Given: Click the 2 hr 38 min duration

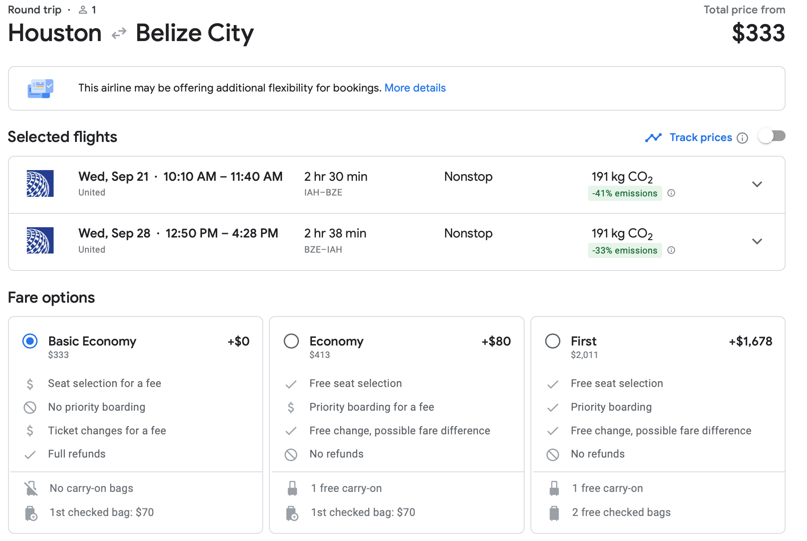Looking at the screenshot, I should [335, 233].
